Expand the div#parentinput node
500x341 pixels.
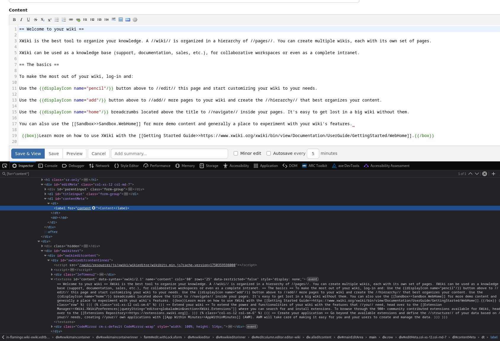(x=45, y=189)
